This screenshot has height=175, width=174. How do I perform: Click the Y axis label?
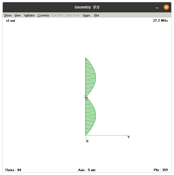[x=129, y=137]
